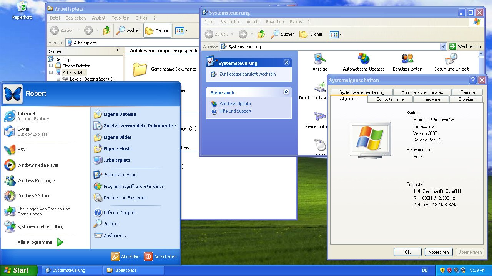Switch to the Computername tab
Image resolution: width=492 pixels, height=276 pixels.
tap(389, 99)
